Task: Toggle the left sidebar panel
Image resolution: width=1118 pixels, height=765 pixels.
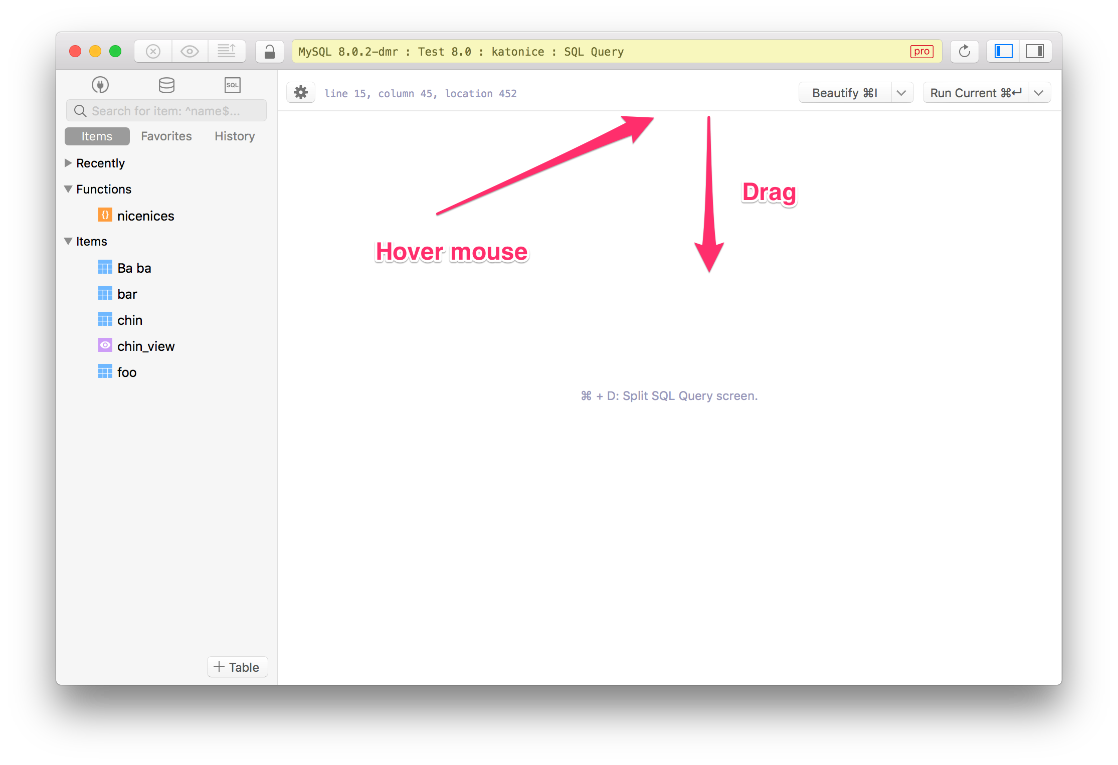Action: point(1004,52)
